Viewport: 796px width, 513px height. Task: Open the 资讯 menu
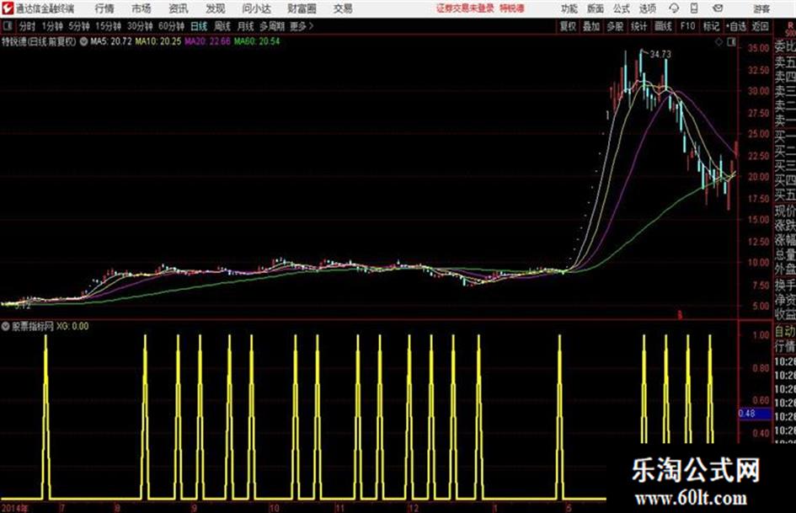[179, 8]
